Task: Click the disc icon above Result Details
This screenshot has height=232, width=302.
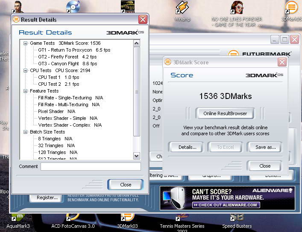Action: (x=73, y=7)
